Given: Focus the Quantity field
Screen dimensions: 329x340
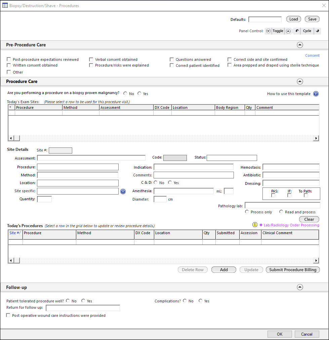Looking at the screenshot, I should coord(44,199).
